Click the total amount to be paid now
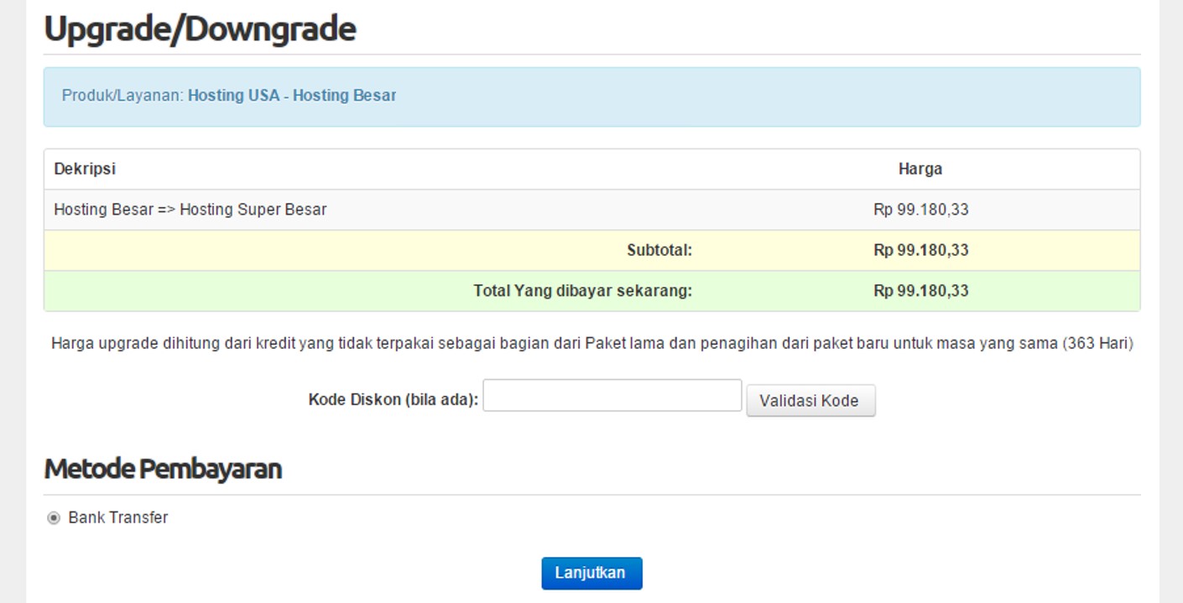This screenshot has height=603, width=1183. pos(920,291)
